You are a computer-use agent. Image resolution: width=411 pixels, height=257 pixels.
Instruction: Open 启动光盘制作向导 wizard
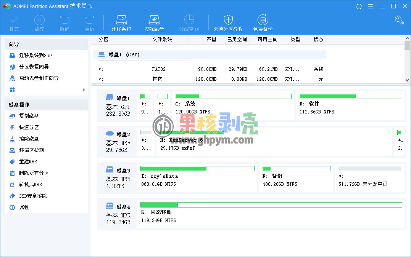[x=39, y=78]
